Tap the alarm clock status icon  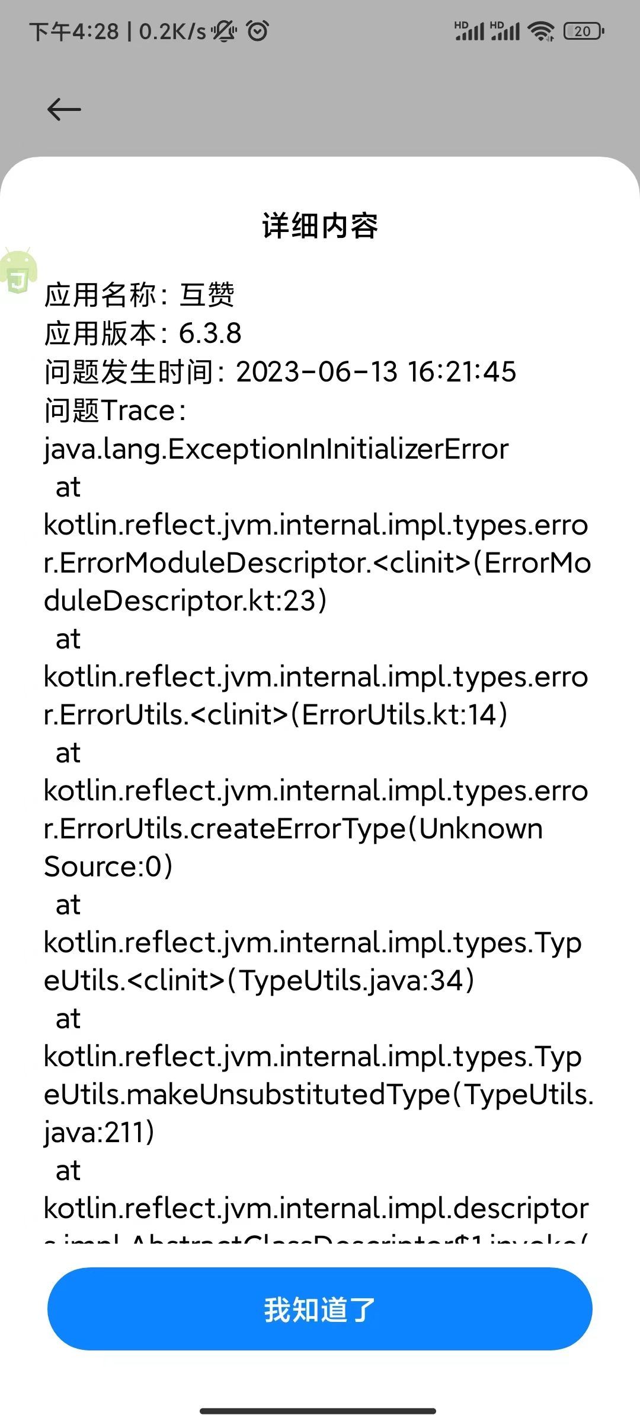[258, 31]
